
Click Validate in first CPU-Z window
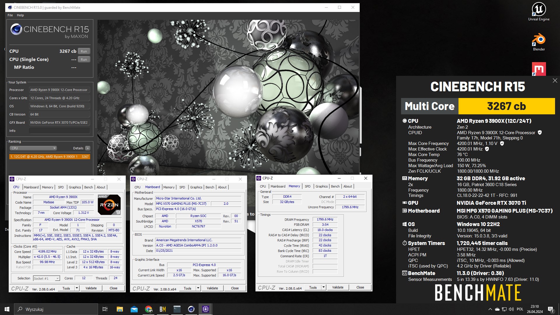91,288
